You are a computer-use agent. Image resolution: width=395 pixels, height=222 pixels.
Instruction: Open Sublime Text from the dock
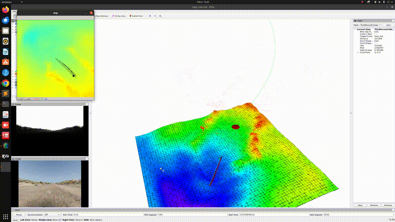tap(5, 93)
